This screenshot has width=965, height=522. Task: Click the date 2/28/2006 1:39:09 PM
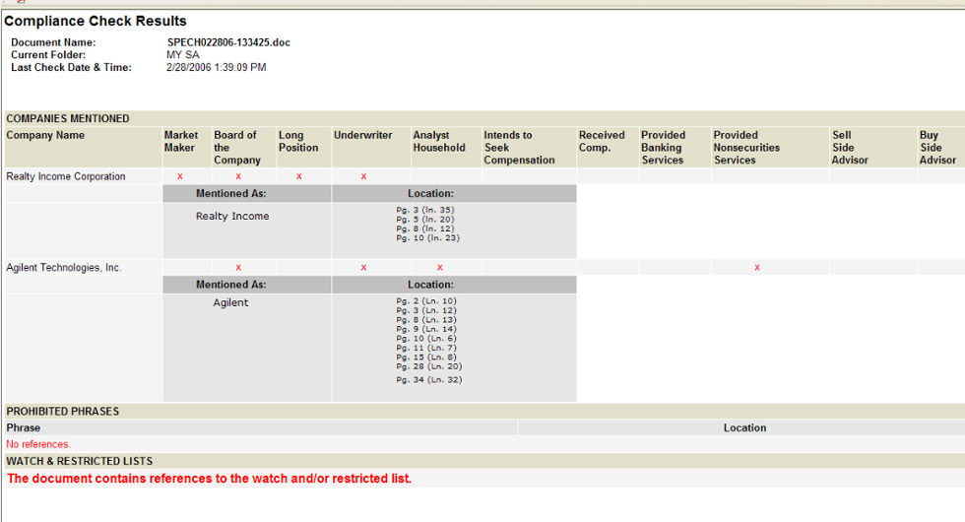(216, 67)
